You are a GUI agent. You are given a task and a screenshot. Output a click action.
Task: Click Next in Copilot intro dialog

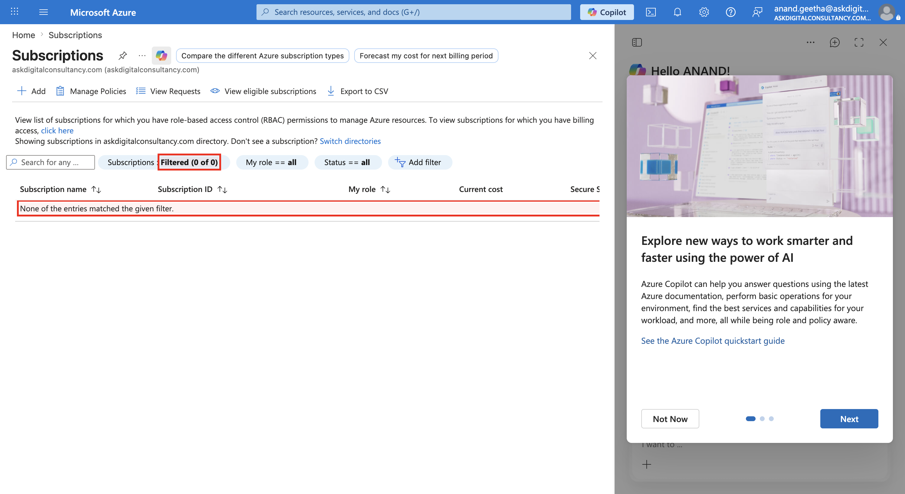click(849, 419)
